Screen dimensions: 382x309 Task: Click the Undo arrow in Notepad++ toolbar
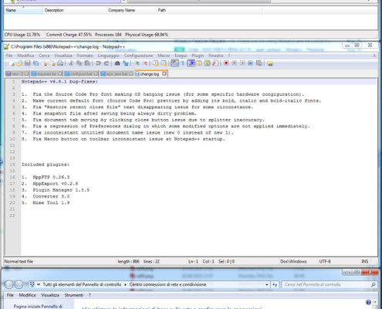(x=98, y=63)
